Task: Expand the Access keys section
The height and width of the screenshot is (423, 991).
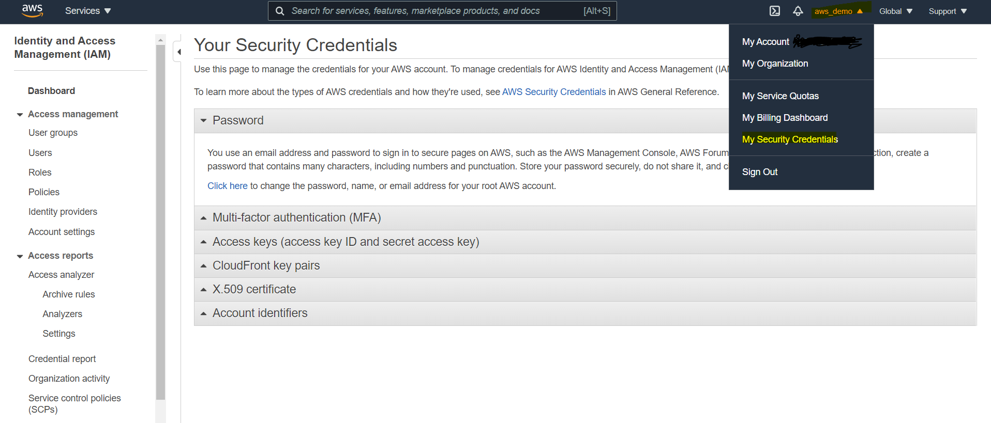Action: pyautogui.click(x=585, y=242)
